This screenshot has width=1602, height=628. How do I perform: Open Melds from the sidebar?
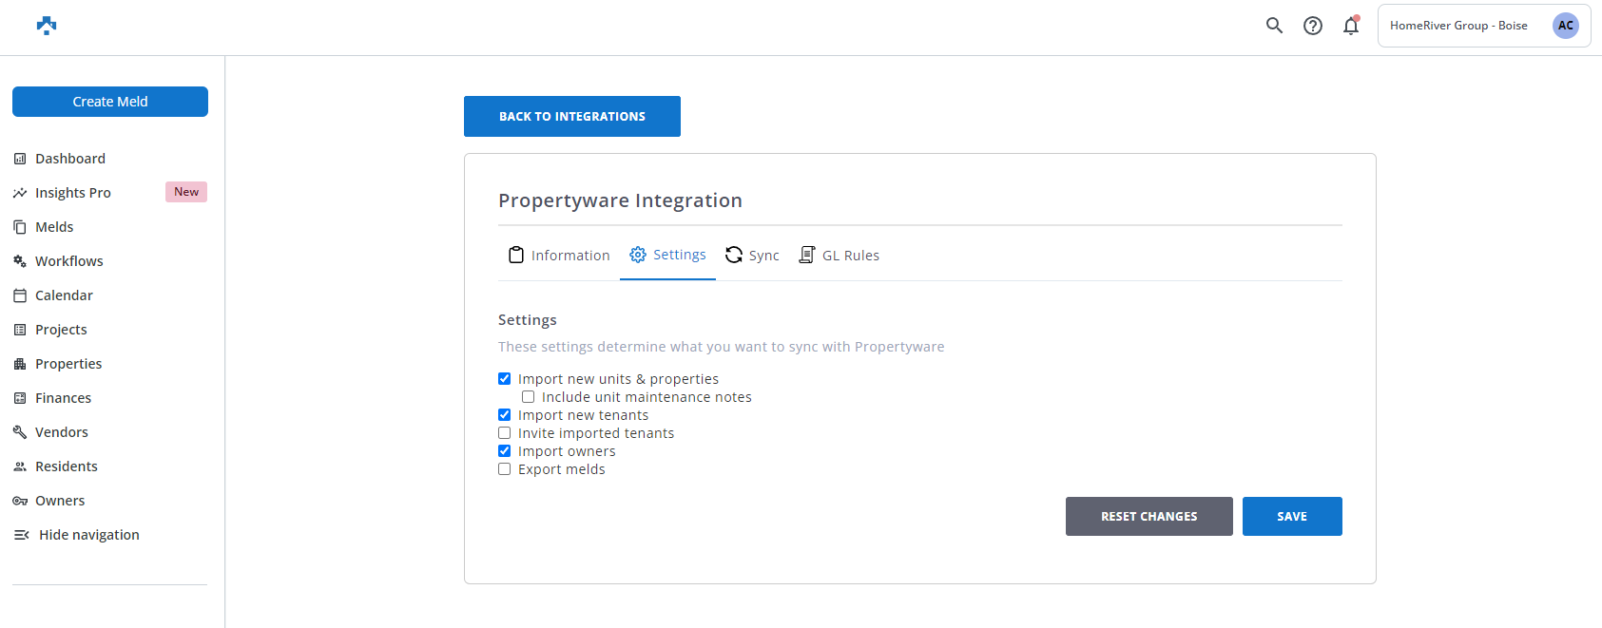(54, 227)
